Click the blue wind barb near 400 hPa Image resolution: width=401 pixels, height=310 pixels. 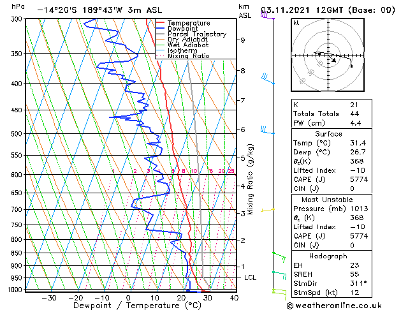[x=268, y=79]
